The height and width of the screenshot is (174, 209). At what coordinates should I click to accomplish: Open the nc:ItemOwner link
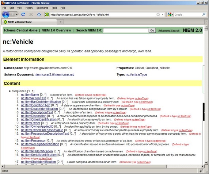click(x=31, y=123)
